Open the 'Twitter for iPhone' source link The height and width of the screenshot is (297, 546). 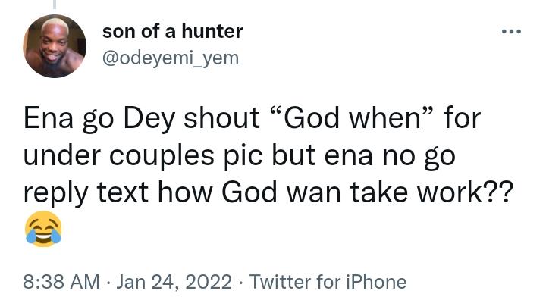click(x=328, y=281)
